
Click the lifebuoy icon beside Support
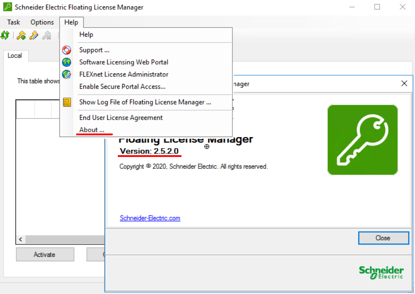tap(67, 50)
